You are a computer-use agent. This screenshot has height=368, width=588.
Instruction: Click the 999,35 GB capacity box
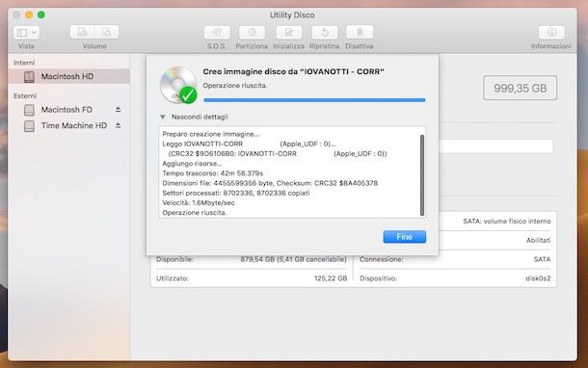[x=521, y=88]
